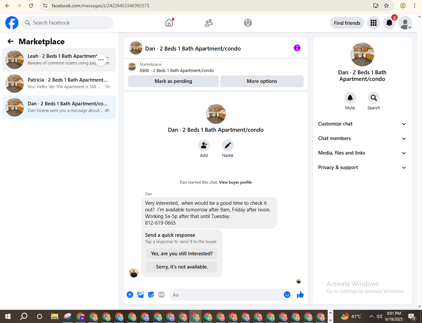422x323 pixels.
Task: Open the account profile menu
Action: coord(405,23)
